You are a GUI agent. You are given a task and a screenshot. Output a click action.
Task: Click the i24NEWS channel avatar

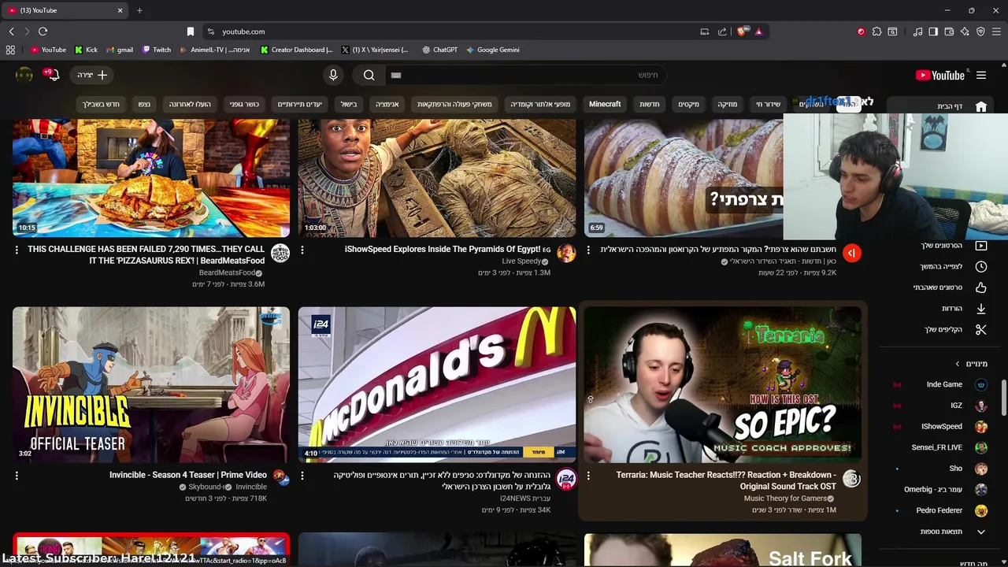click(566, 479)
